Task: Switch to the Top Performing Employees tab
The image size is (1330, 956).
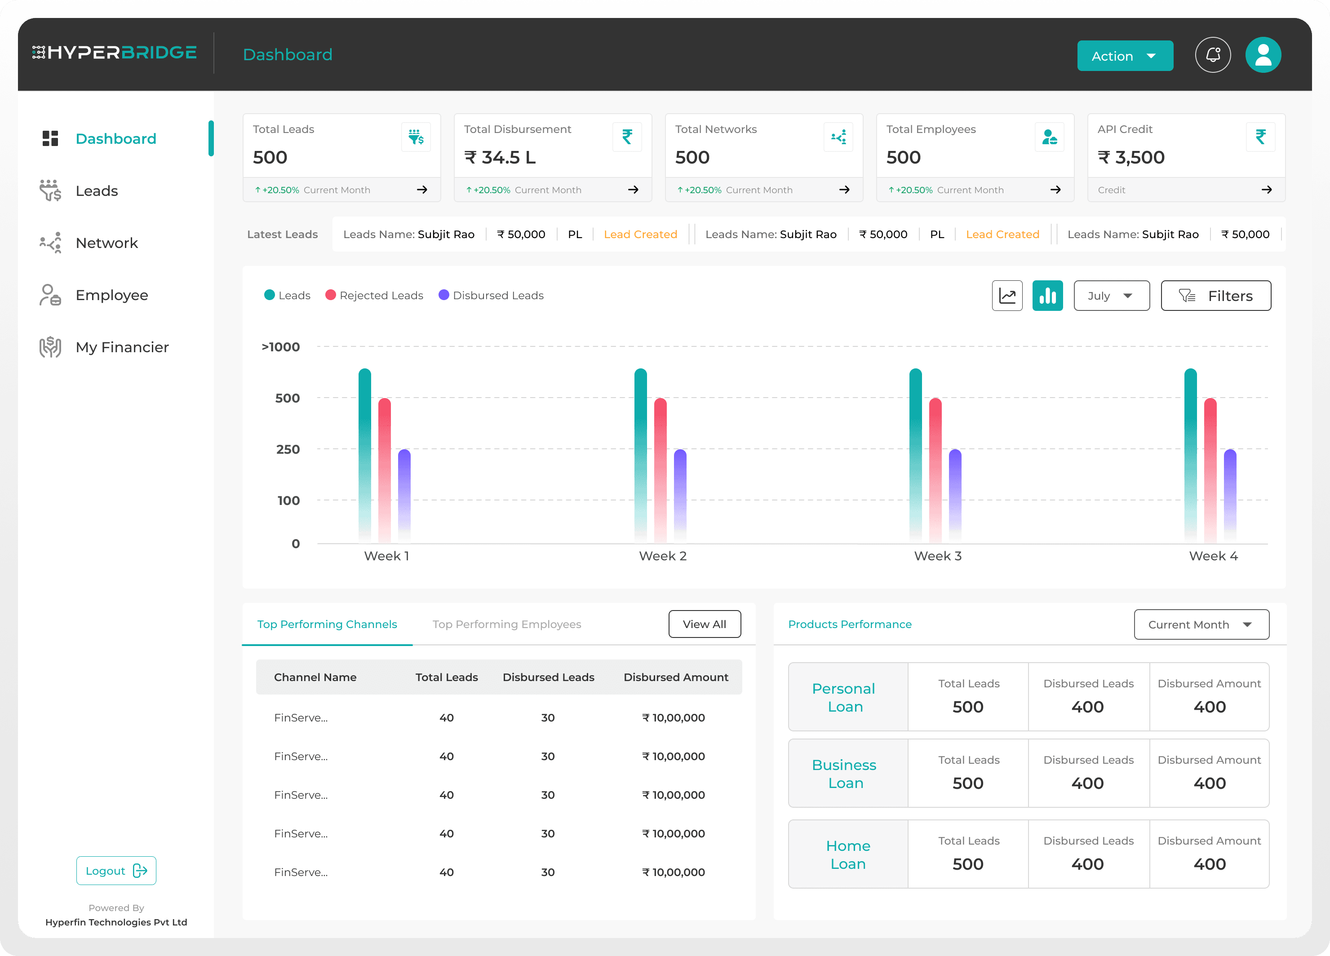Action: [507, 625]
